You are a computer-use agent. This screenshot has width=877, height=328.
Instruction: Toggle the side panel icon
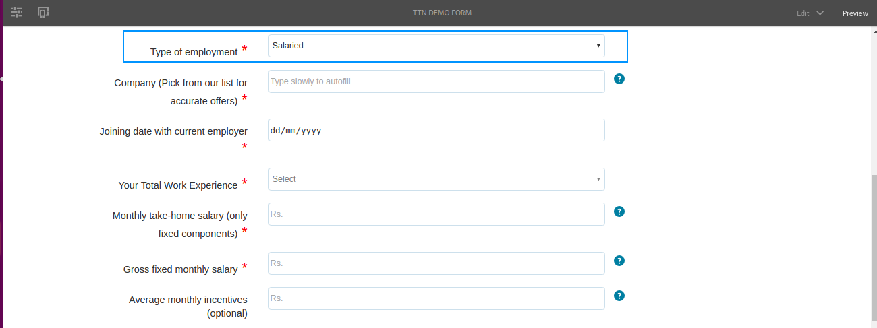click(17, 13)
